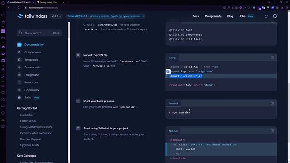Viewport: 290px width, 163px height.
Task: Select the Documentation sidebar icon
Action: (x=19, y=45)
